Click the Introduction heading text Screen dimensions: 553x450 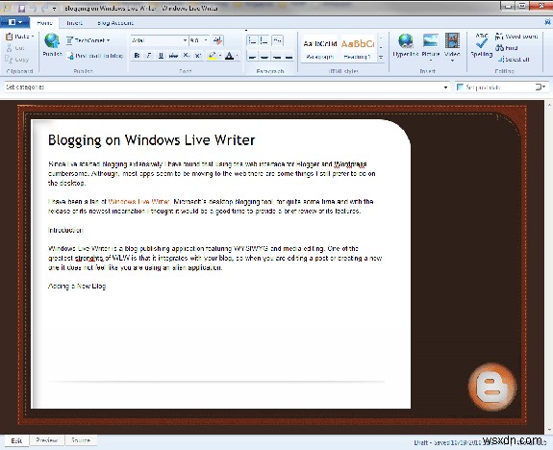[65, 230]
